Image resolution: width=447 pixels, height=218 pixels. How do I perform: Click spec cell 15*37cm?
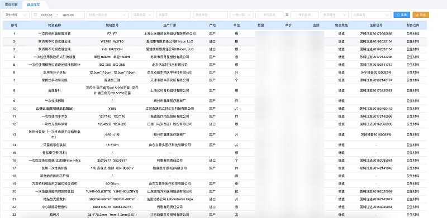[x=112, y=145]
